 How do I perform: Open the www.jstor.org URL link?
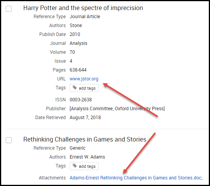[x=84, y=79]
